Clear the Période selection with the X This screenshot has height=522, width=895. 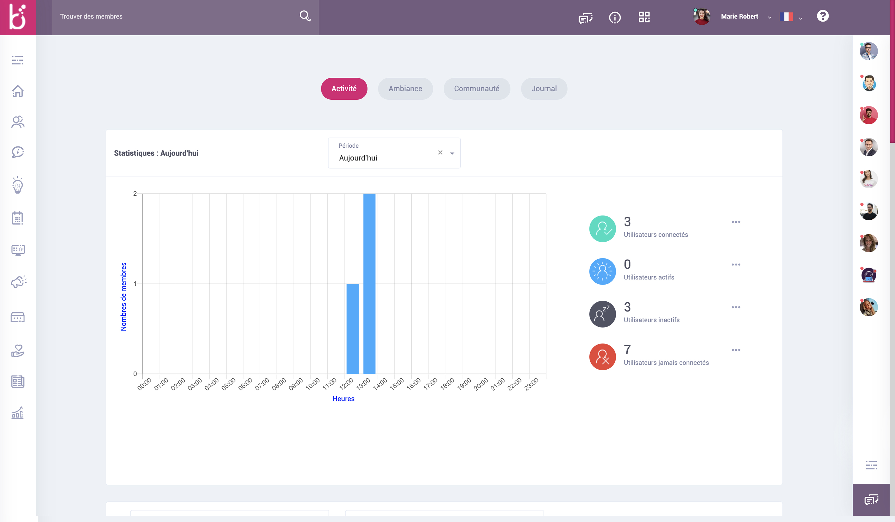click(x=440, y=152)
